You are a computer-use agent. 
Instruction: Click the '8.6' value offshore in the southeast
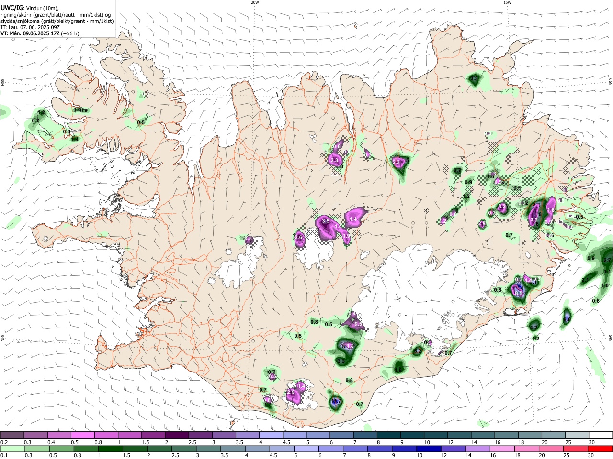pyautogui.click(x=567, y=319)
